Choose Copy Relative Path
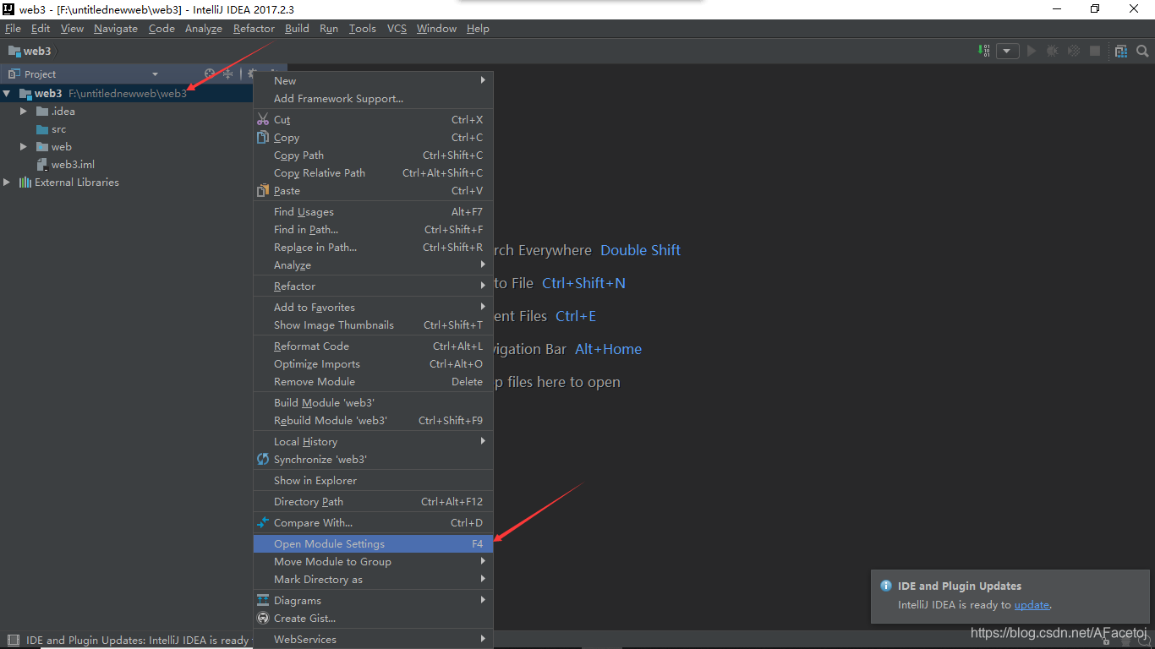Screen dimensions: 1155x649 coord(373,173)
